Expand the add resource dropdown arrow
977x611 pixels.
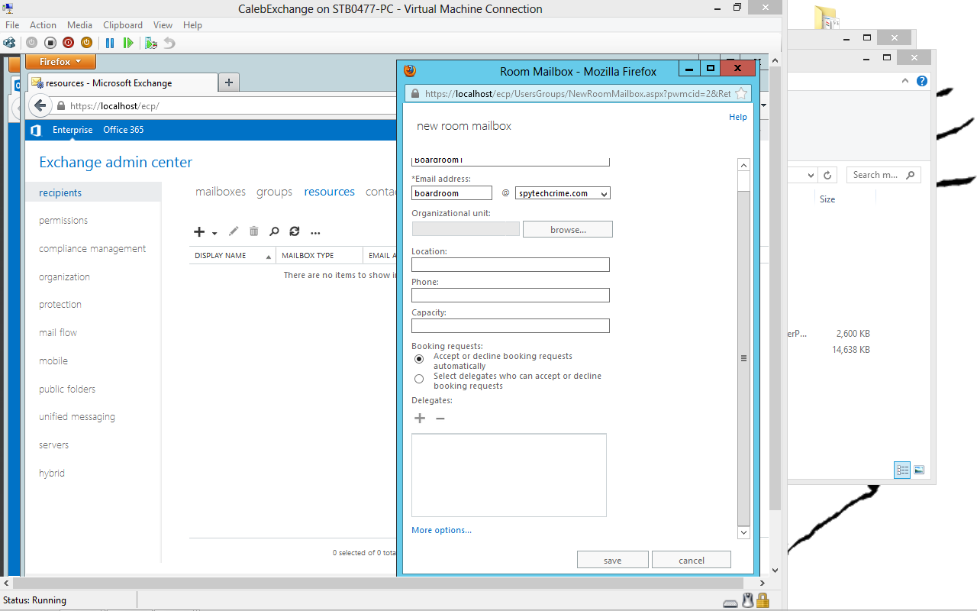point(214,233)
